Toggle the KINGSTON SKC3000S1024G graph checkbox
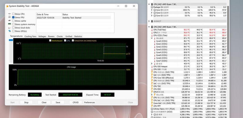The height and width of the screenshot is (118, 243). [x=73, y=41]
